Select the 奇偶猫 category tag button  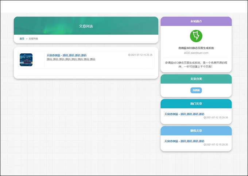196,90
